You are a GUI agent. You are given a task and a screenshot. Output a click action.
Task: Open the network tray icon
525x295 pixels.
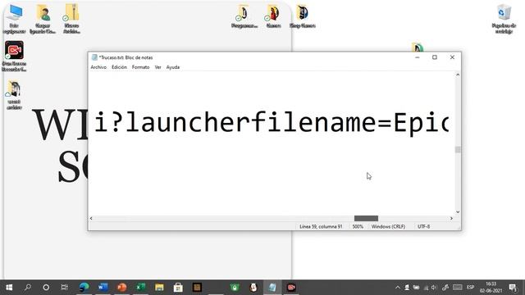pyautogui.click(x=426, y=288)
